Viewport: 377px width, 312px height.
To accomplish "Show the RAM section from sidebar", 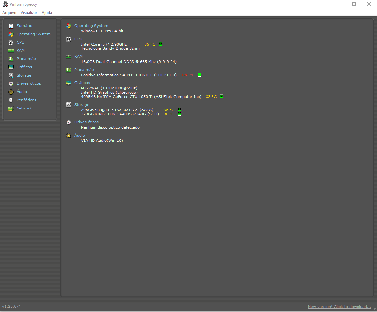I will pyautogui.click(x=21, y=50).
